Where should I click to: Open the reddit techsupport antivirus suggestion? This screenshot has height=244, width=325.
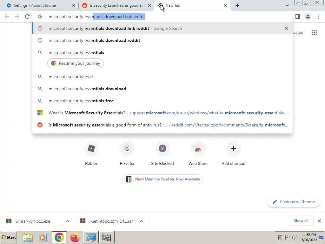pyautogui.click(x=162, y=125)
